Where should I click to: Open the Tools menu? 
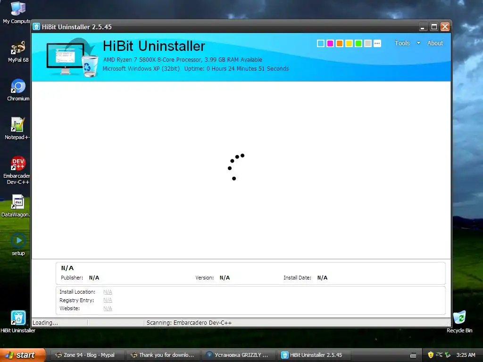coord(402,43)
